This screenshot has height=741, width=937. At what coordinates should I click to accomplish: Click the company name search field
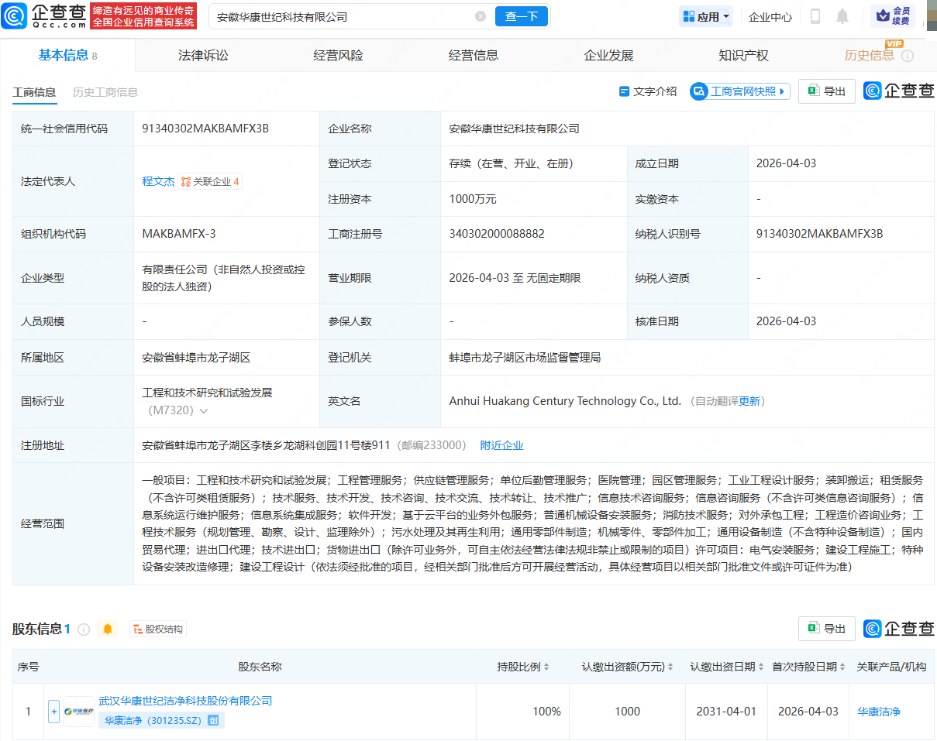pos(341,16)
